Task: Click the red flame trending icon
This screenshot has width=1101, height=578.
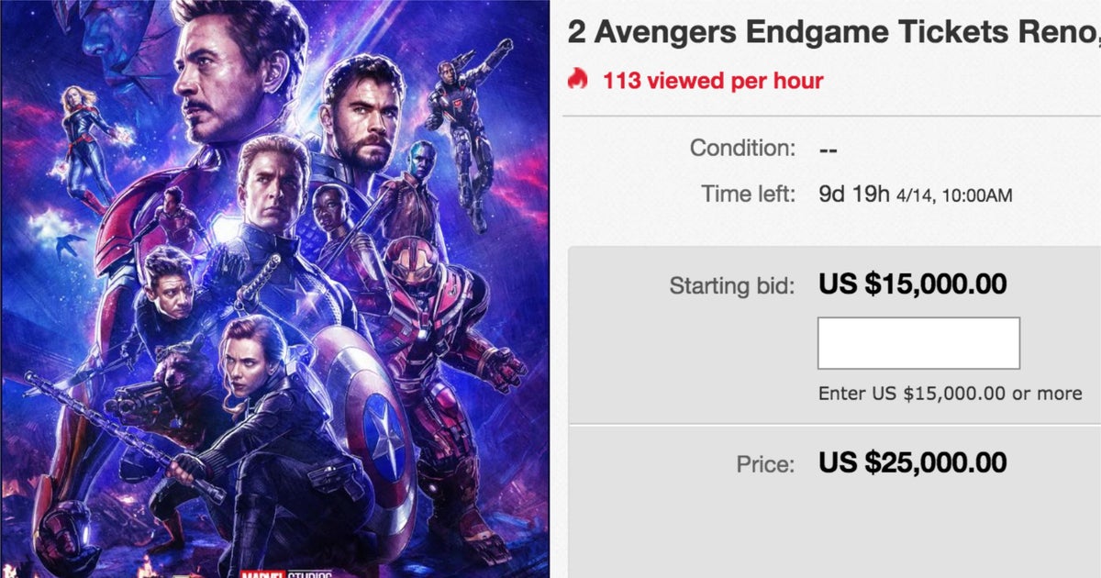Action: pos(577,80)
